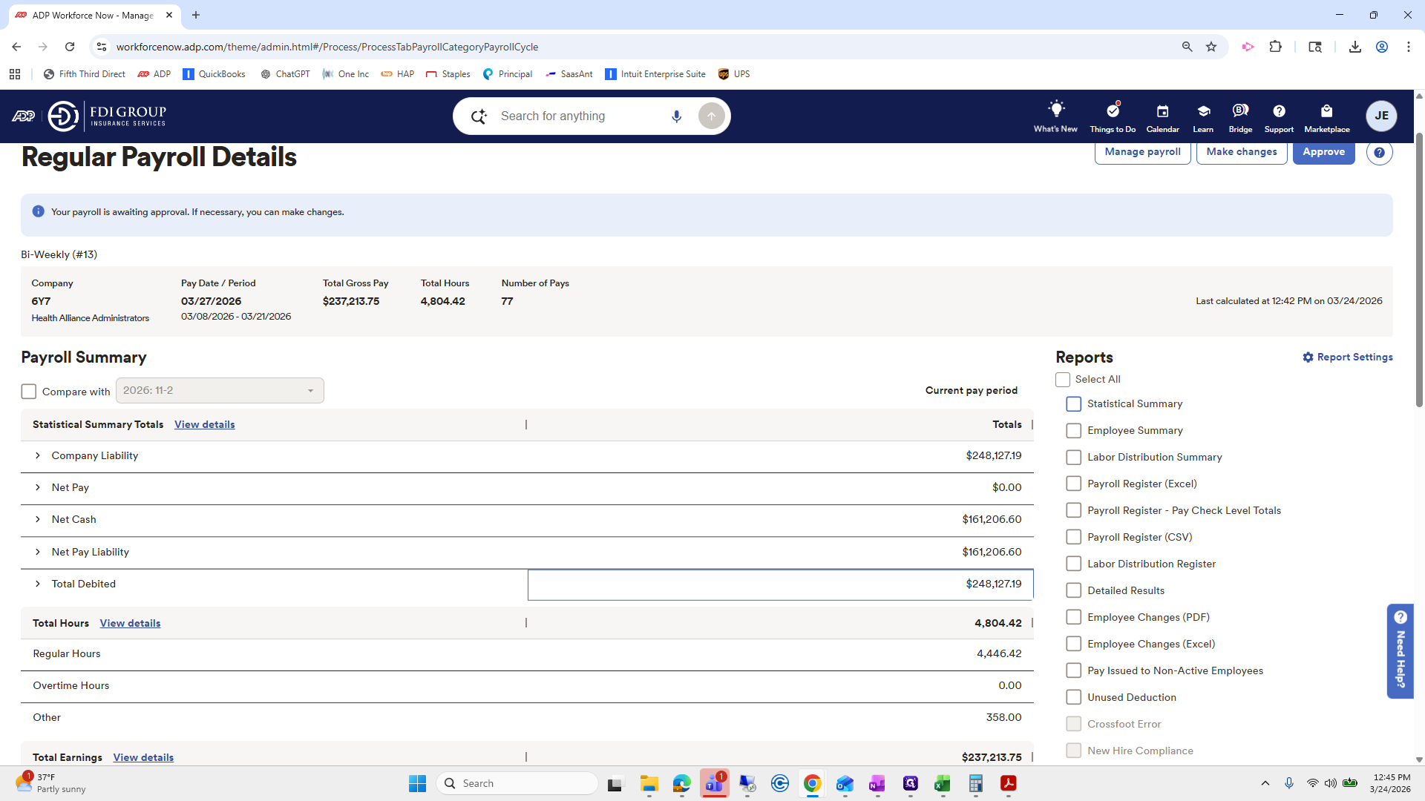Viewport: 1425px width, 801px height.
Task: Expand the Net Cash row
Action: 38,520
